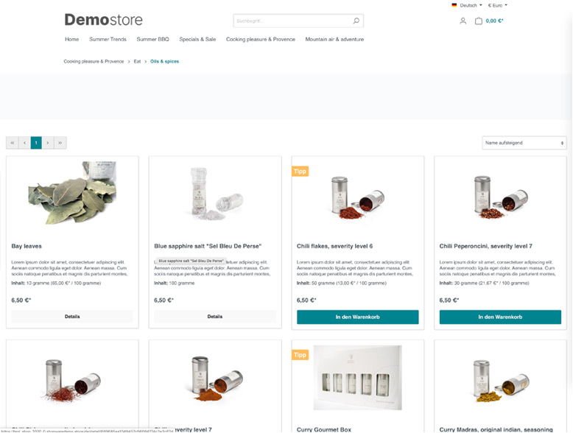Go to last page pagination arrow
Screen dimensions: 573x433
[x=60, y=143]
